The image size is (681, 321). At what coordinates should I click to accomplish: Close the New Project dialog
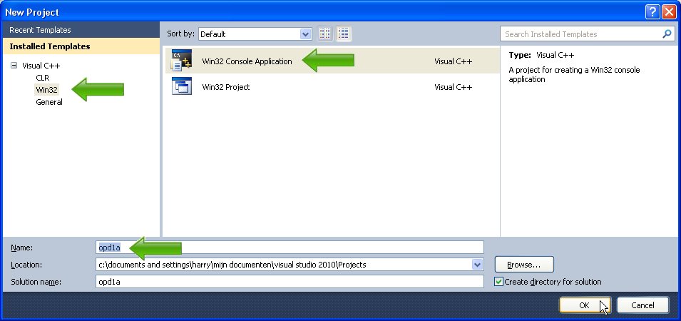click(669, 12)
